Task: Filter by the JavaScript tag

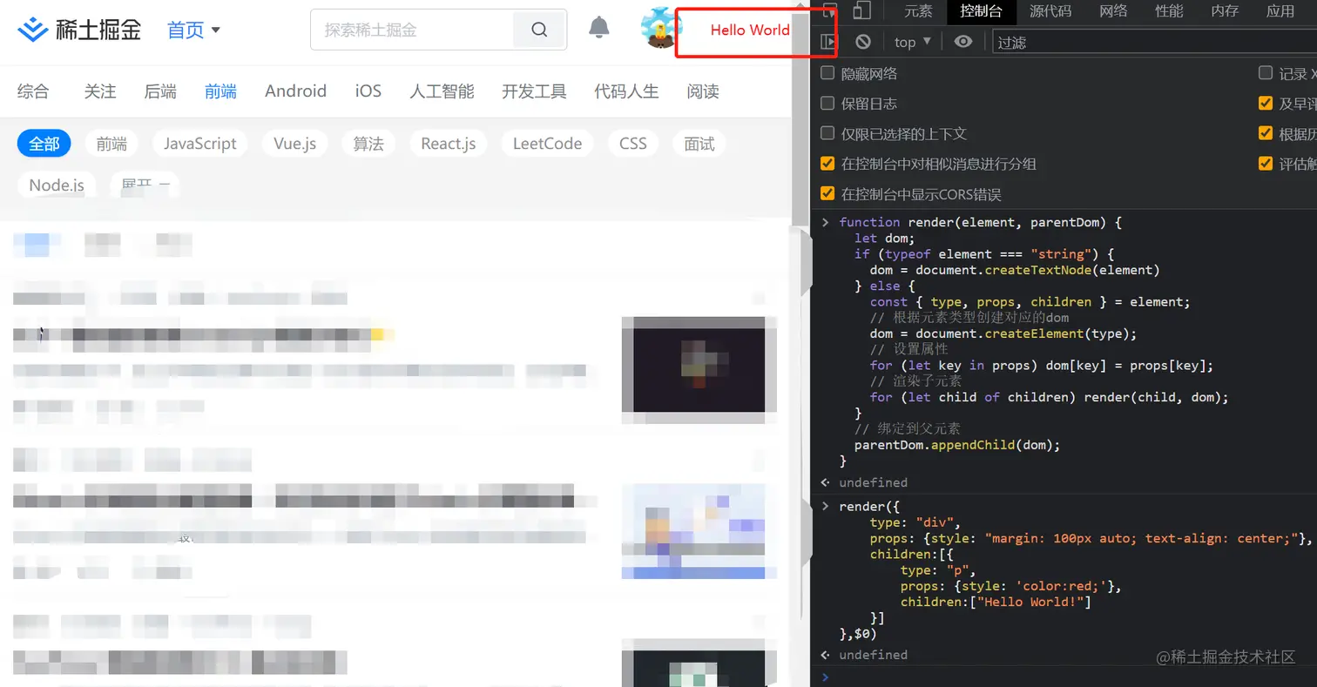Action: pyautogui.click(x=200, y=144)
